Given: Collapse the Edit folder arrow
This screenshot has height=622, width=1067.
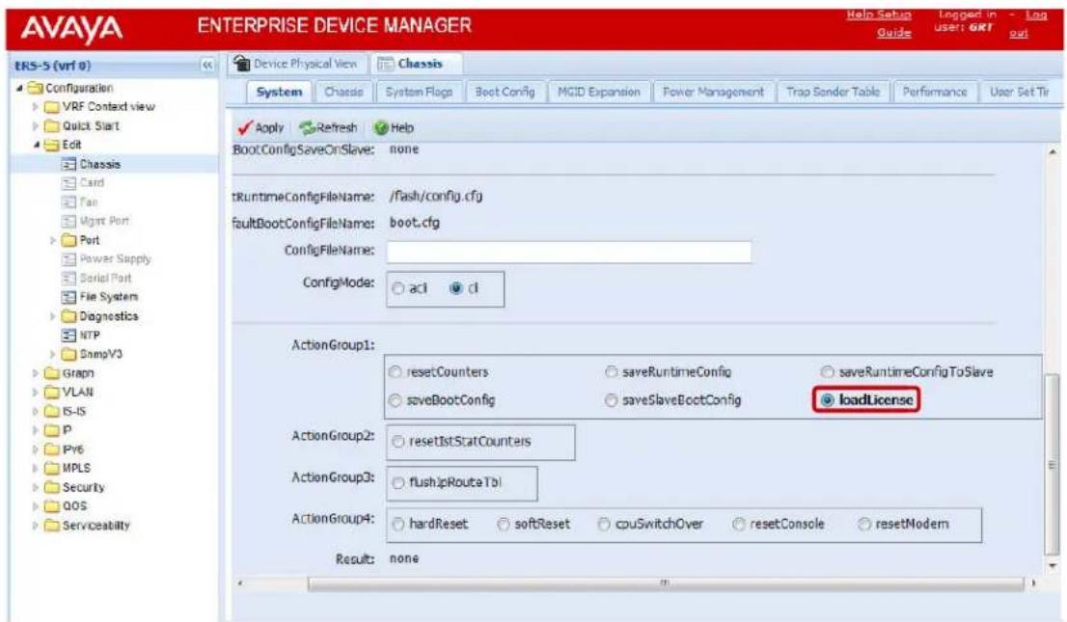Looking at the screenshot, I should coord(37,145).
